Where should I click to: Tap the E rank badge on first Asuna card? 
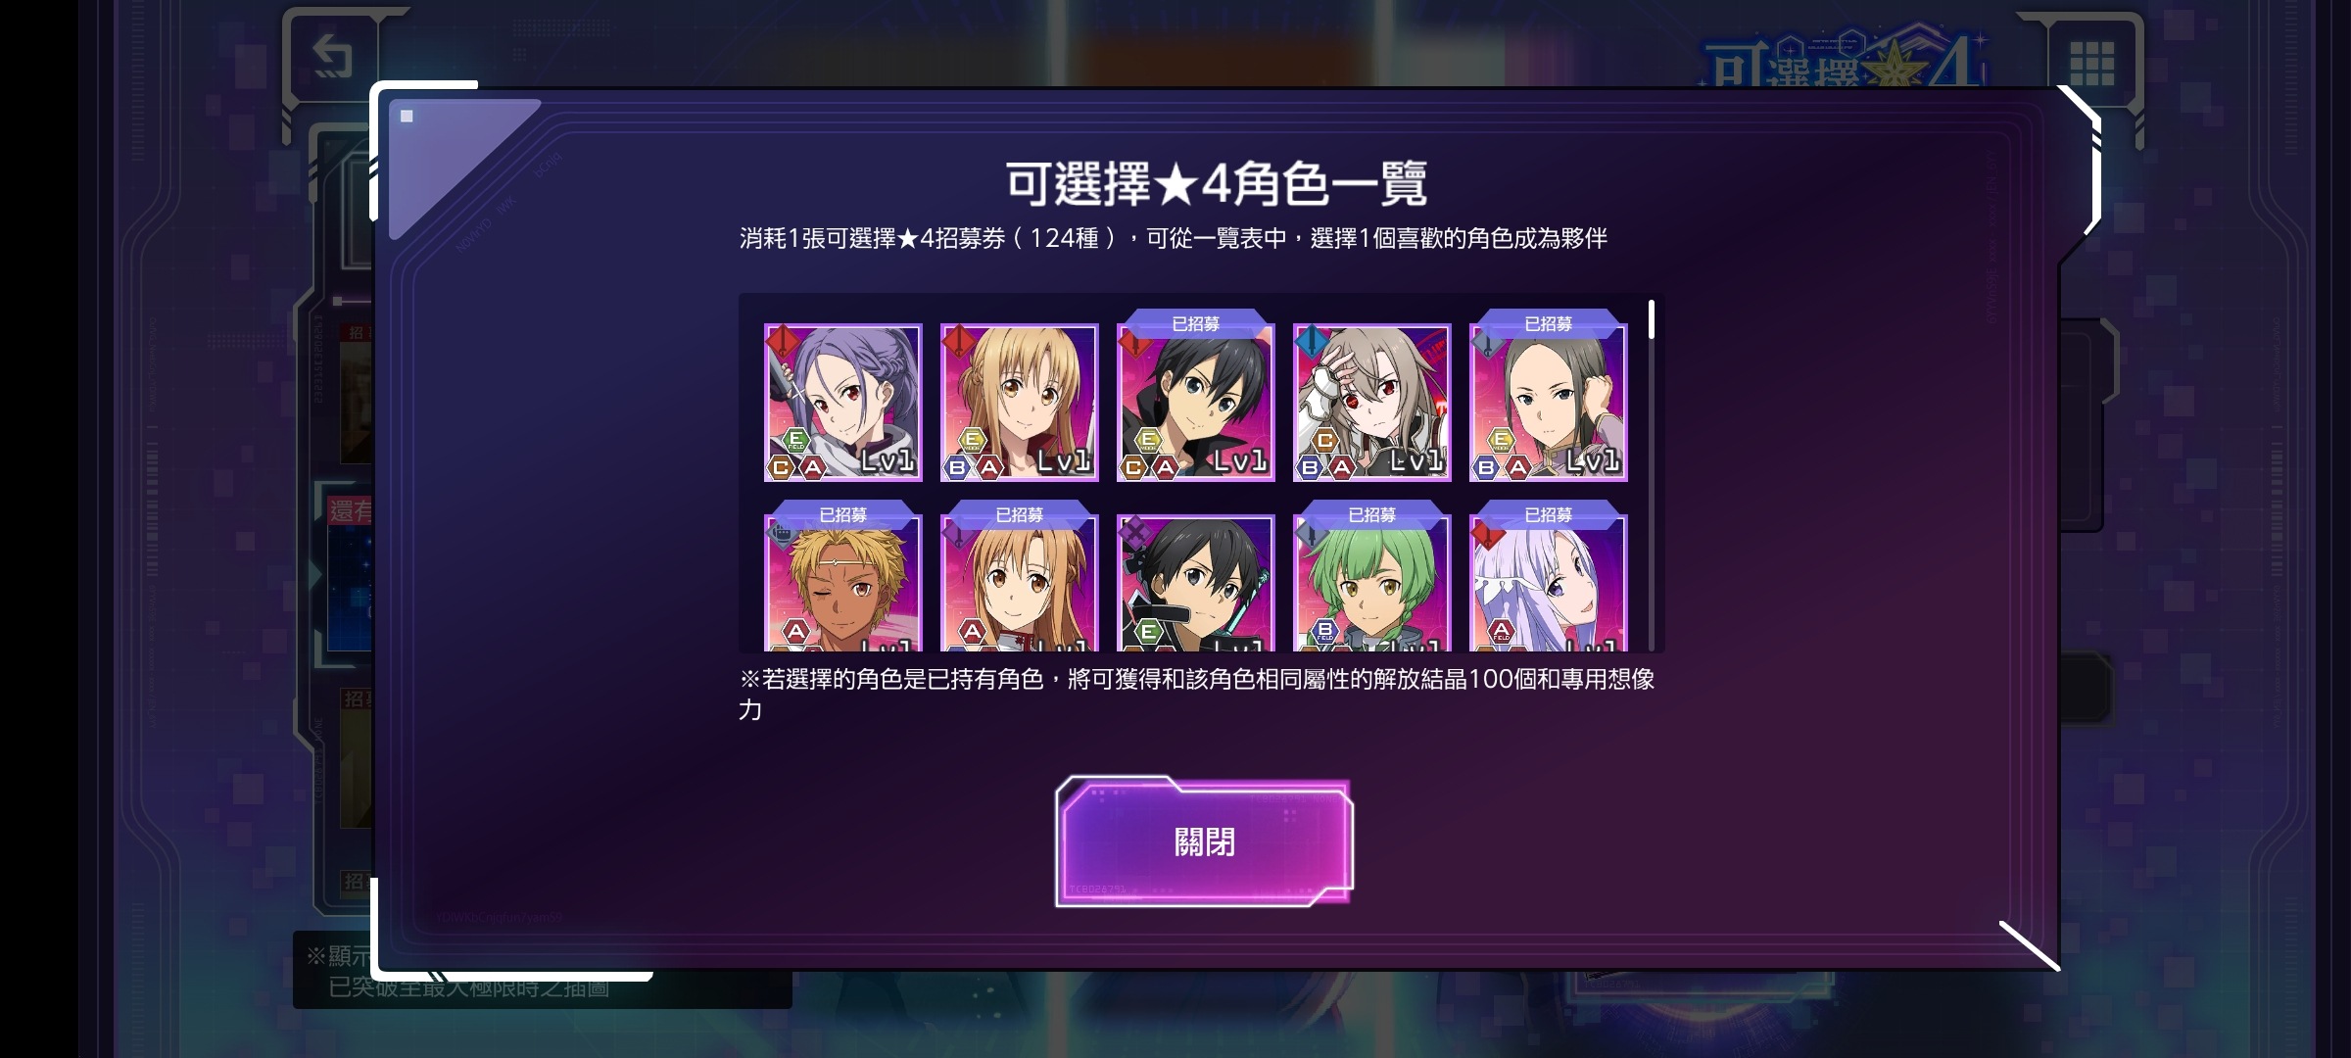pos(972,441)
